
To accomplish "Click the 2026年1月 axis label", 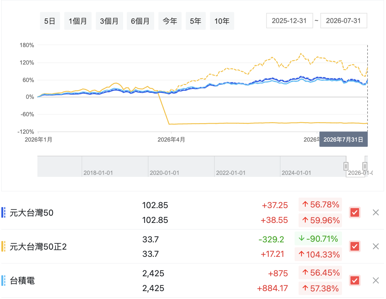I will pos(38,140).
